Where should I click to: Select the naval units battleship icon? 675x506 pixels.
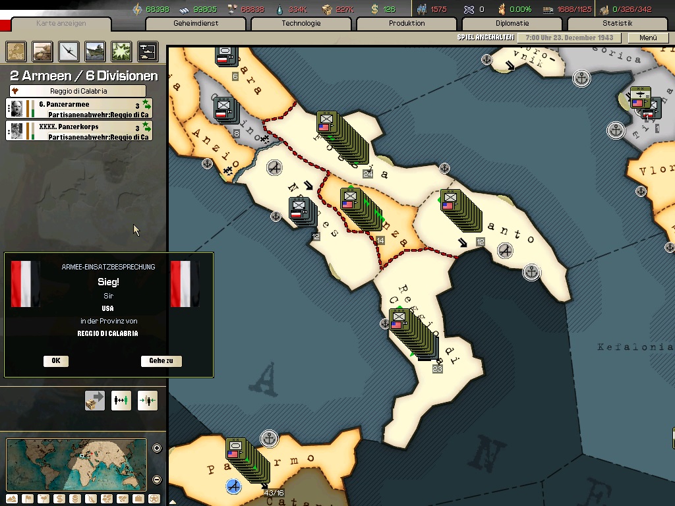pos(95,51)
